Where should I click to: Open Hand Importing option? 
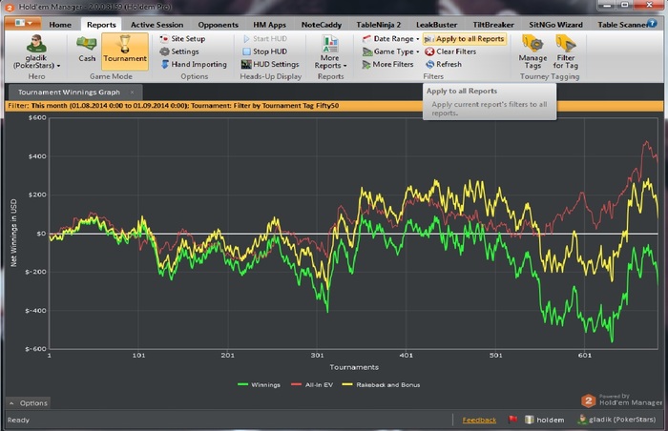coord(193,64)
